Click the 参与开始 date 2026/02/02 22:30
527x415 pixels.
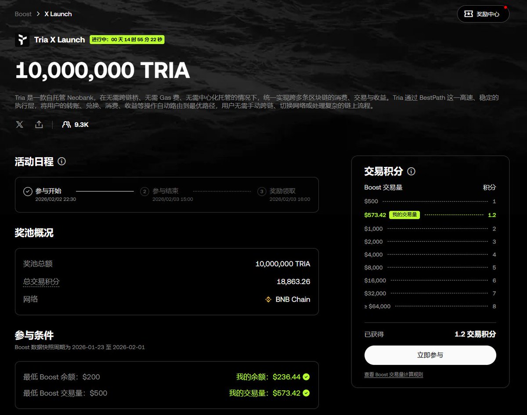pyautogui.click(x=56, y=199)
